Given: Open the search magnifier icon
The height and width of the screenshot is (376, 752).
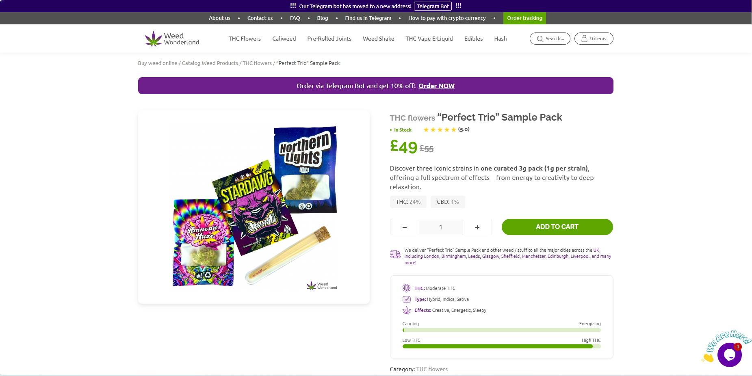Looking at the screenshot, I should point(540,39).
